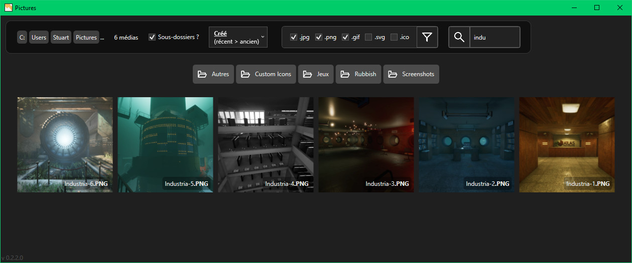
Task: Click folder icon on Autres button
Action: pyautogui.click(x=202, y=74)
